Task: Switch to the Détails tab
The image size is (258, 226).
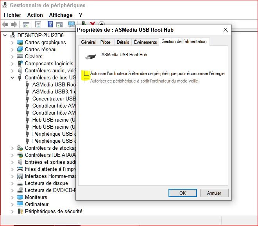Action: (x=123, y=42)
